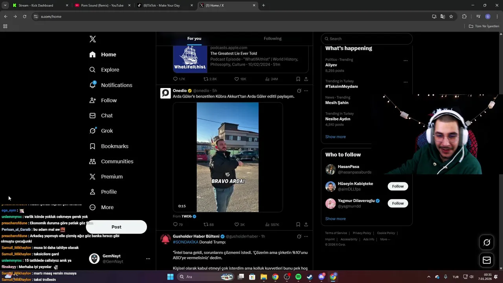The height and width of the screenshot is (283, 503).
Task: Open more options for #TaksimMeydanı trend
Action: coord(406,82)
